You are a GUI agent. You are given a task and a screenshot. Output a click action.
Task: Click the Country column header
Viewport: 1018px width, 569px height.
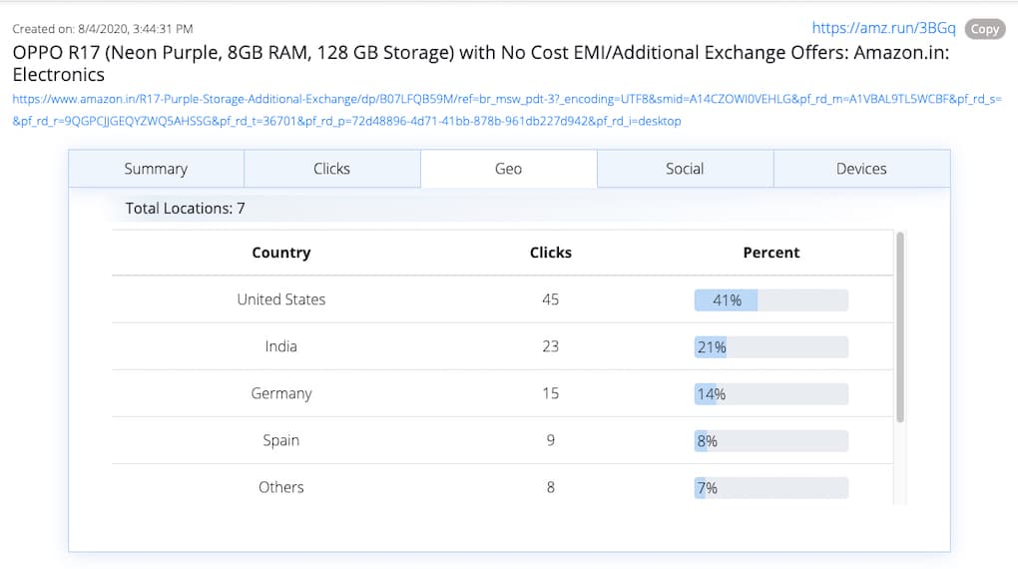[x=280, y=253]
